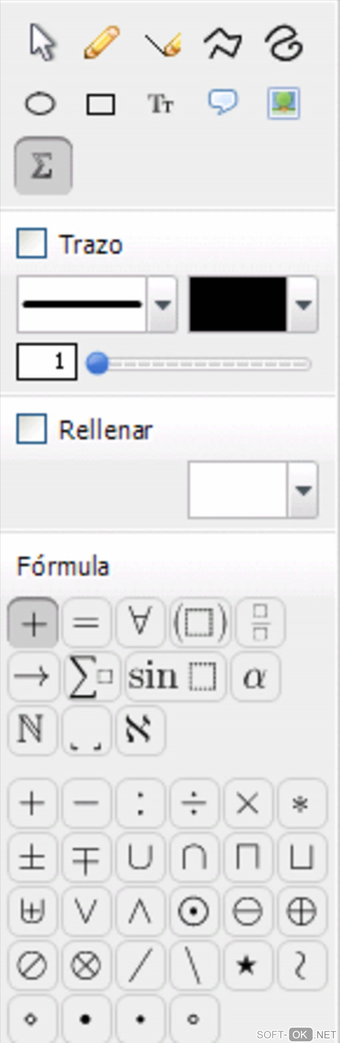
Task: Activate the Sigma formula tool
Action: pos(43,166)
